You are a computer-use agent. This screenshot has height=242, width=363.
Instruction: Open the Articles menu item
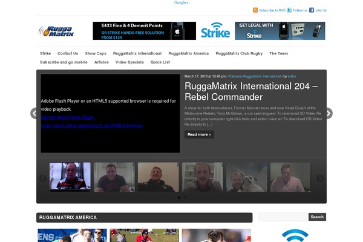tap(102, 62)
